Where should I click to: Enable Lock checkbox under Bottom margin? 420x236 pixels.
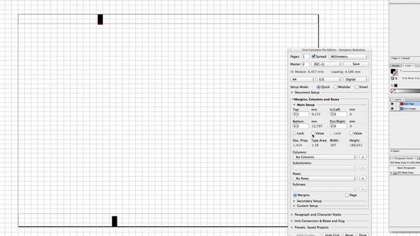coord(295,133)
